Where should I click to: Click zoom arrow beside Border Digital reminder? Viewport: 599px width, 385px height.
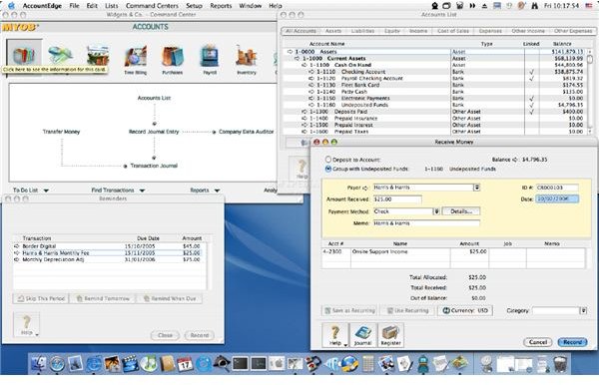pos(16,246)
